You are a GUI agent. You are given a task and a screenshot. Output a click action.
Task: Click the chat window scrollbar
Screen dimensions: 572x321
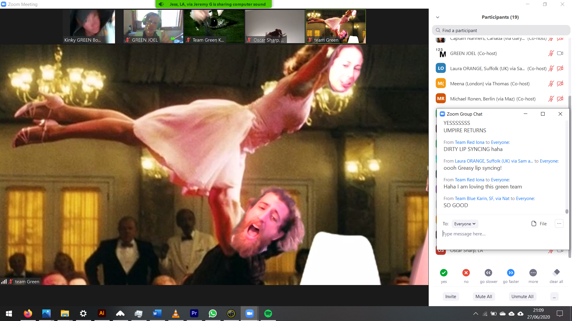(x=567, y=211)
